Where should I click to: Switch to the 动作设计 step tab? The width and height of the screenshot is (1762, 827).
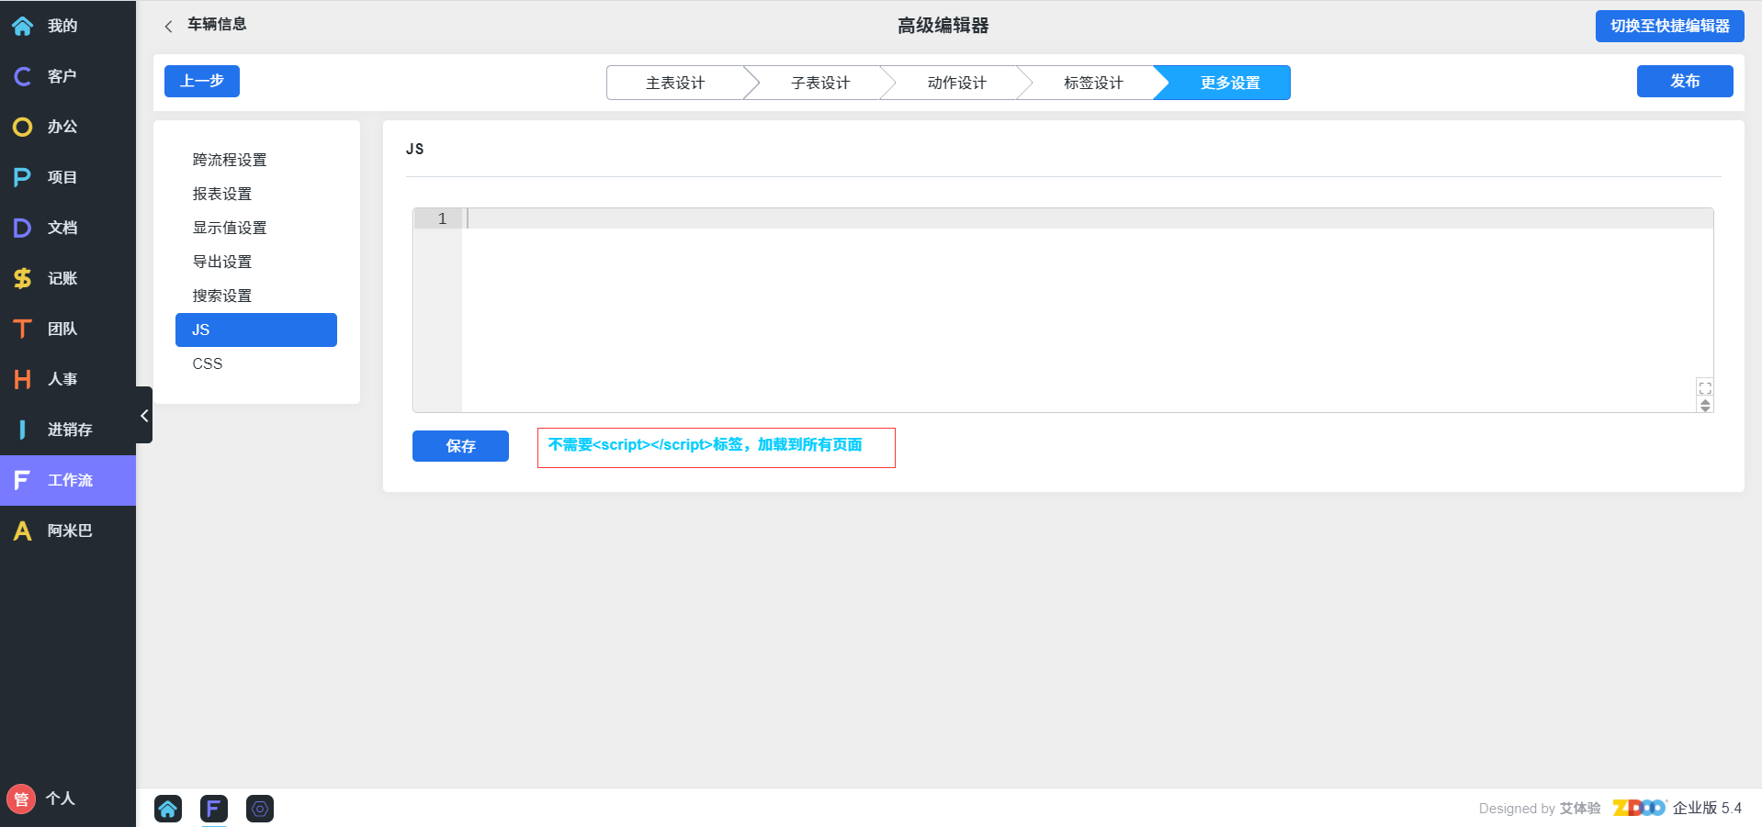pyautogui.click(x=956, y=83)
